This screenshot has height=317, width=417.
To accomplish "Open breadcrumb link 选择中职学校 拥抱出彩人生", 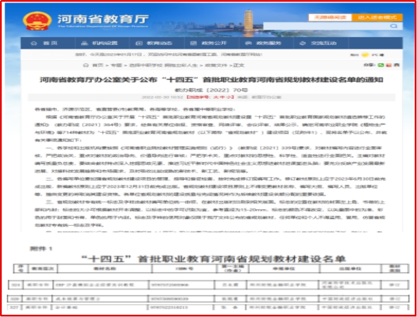I will tap(163, 66).
